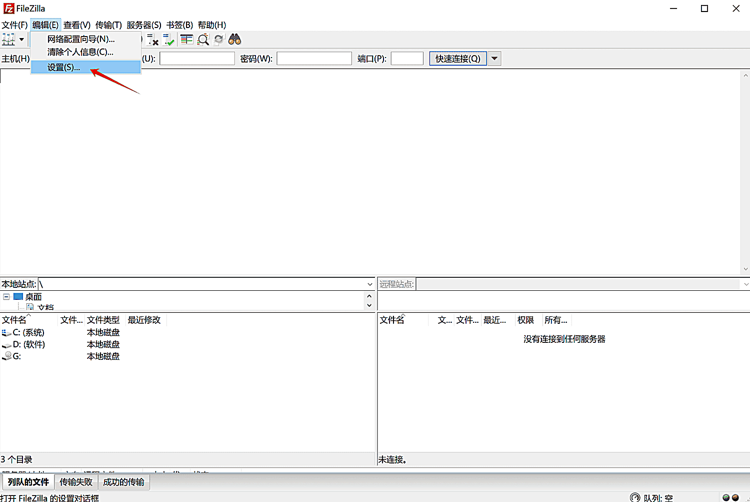This screenshot has height=502, width=750.
Task: Click the C: (系统) drive icon
Action: [x=6, y=333]
